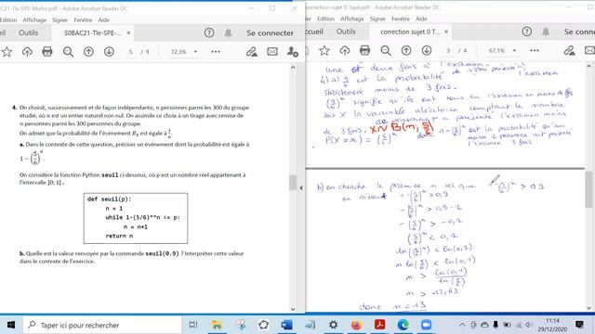This screenshot has width=595, height=334.
Task: Open the Aide menu in the left window
Action: click(x=103, y=20)
